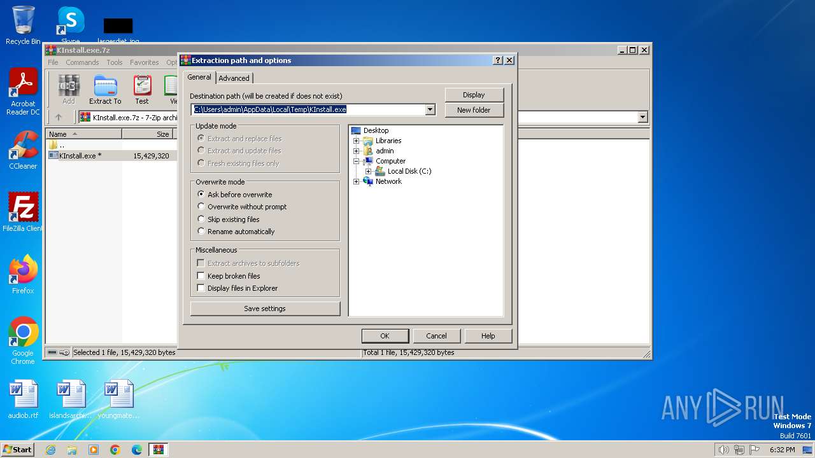Open File Explorer taskbar icon
The height and width of the screenshot is (458, 815).
pyautogui.click(x=72, y=450)
